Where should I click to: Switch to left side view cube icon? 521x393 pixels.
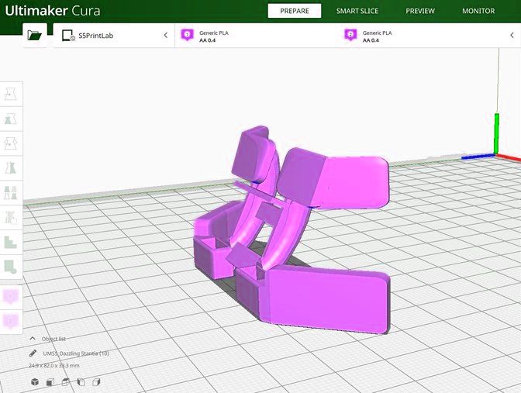tap(81, 382)
